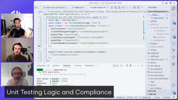The height and width of the screenshot is (100, 178).
Task: Open Source Control view with badge
Action: click(174, 22)
